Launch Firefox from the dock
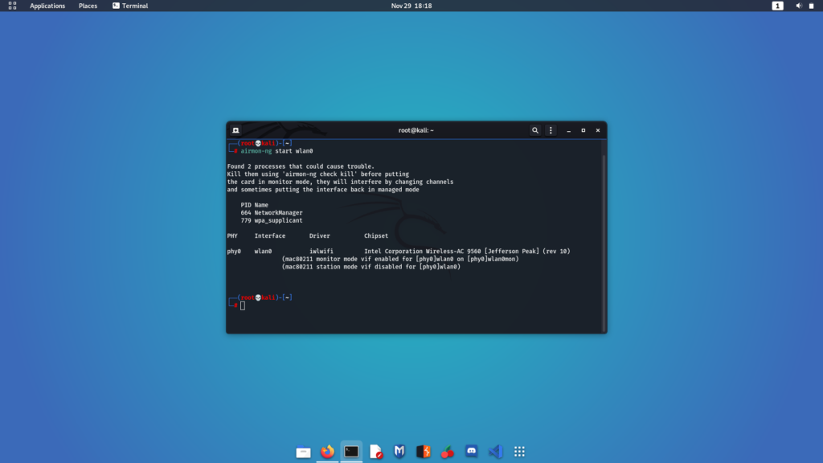Image resolution: width=823 pixels, height=463 pixels. (328, 452)
